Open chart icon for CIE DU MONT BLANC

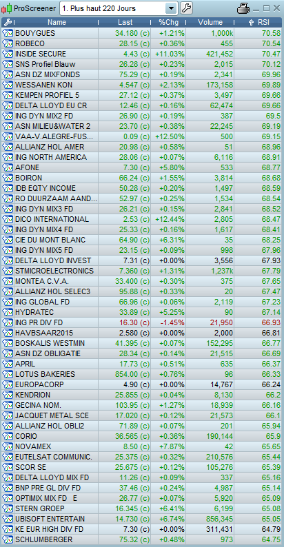pyautogui.click(x=8, y=240)
